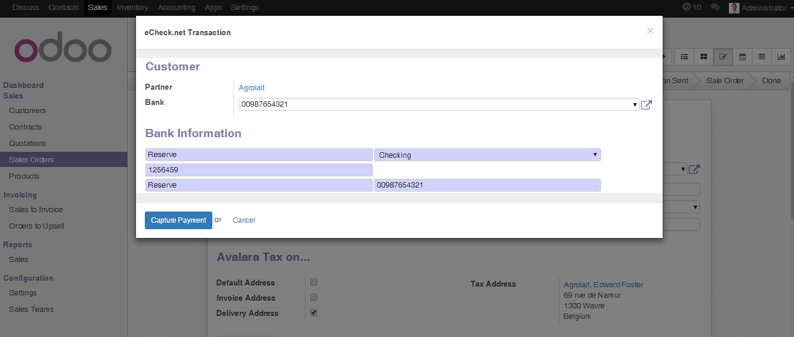Screen dimensions: 794x337
Task: Open the @10 mentions inbox
Action: [x=692, y=7]
